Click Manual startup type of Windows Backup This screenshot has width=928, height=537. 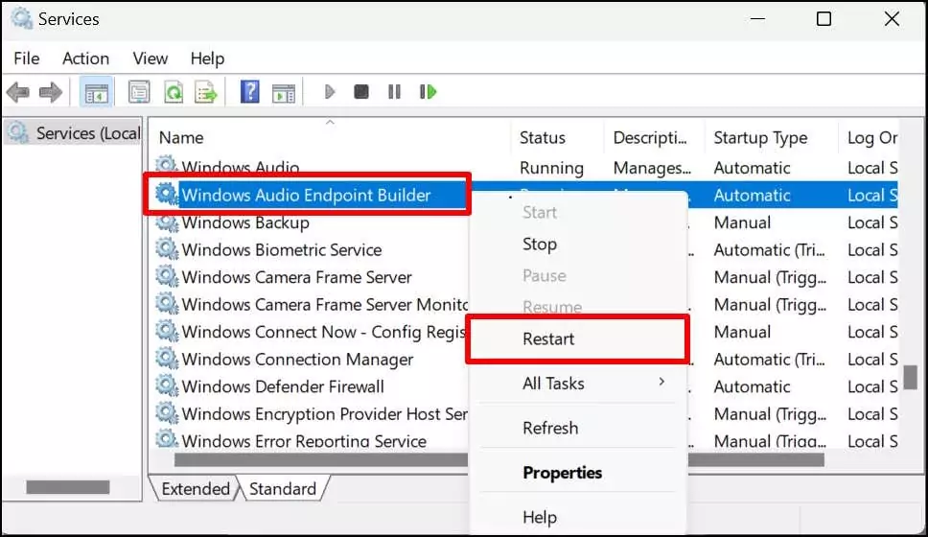[742, 222]
